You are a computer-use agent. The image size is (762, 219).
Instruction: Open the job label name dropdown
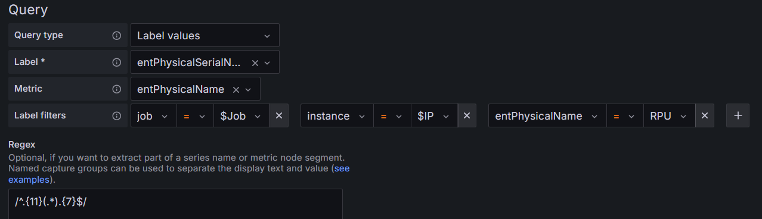154,116
